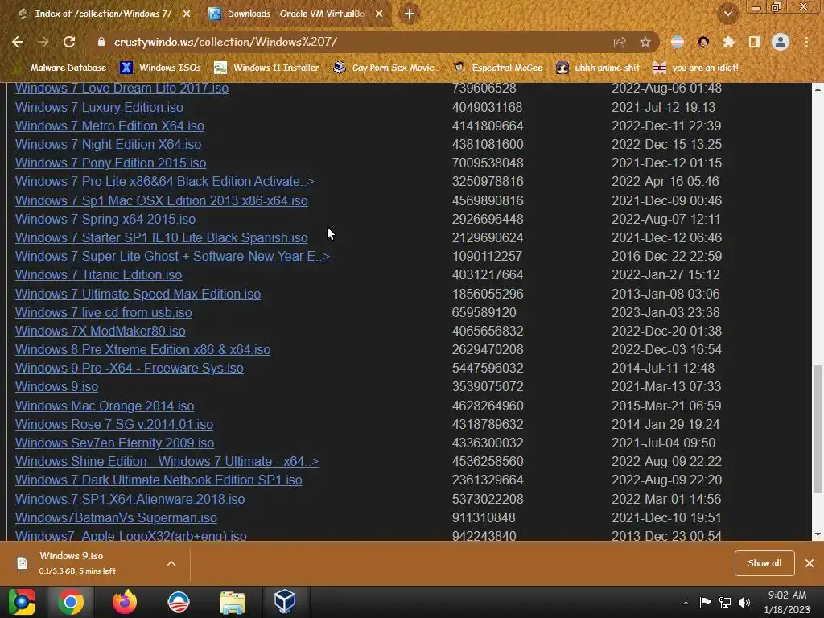The height and width of the screenshot is (618, 824).
Task: Share this page icon in address bar
Action: [x=620, y=43]
